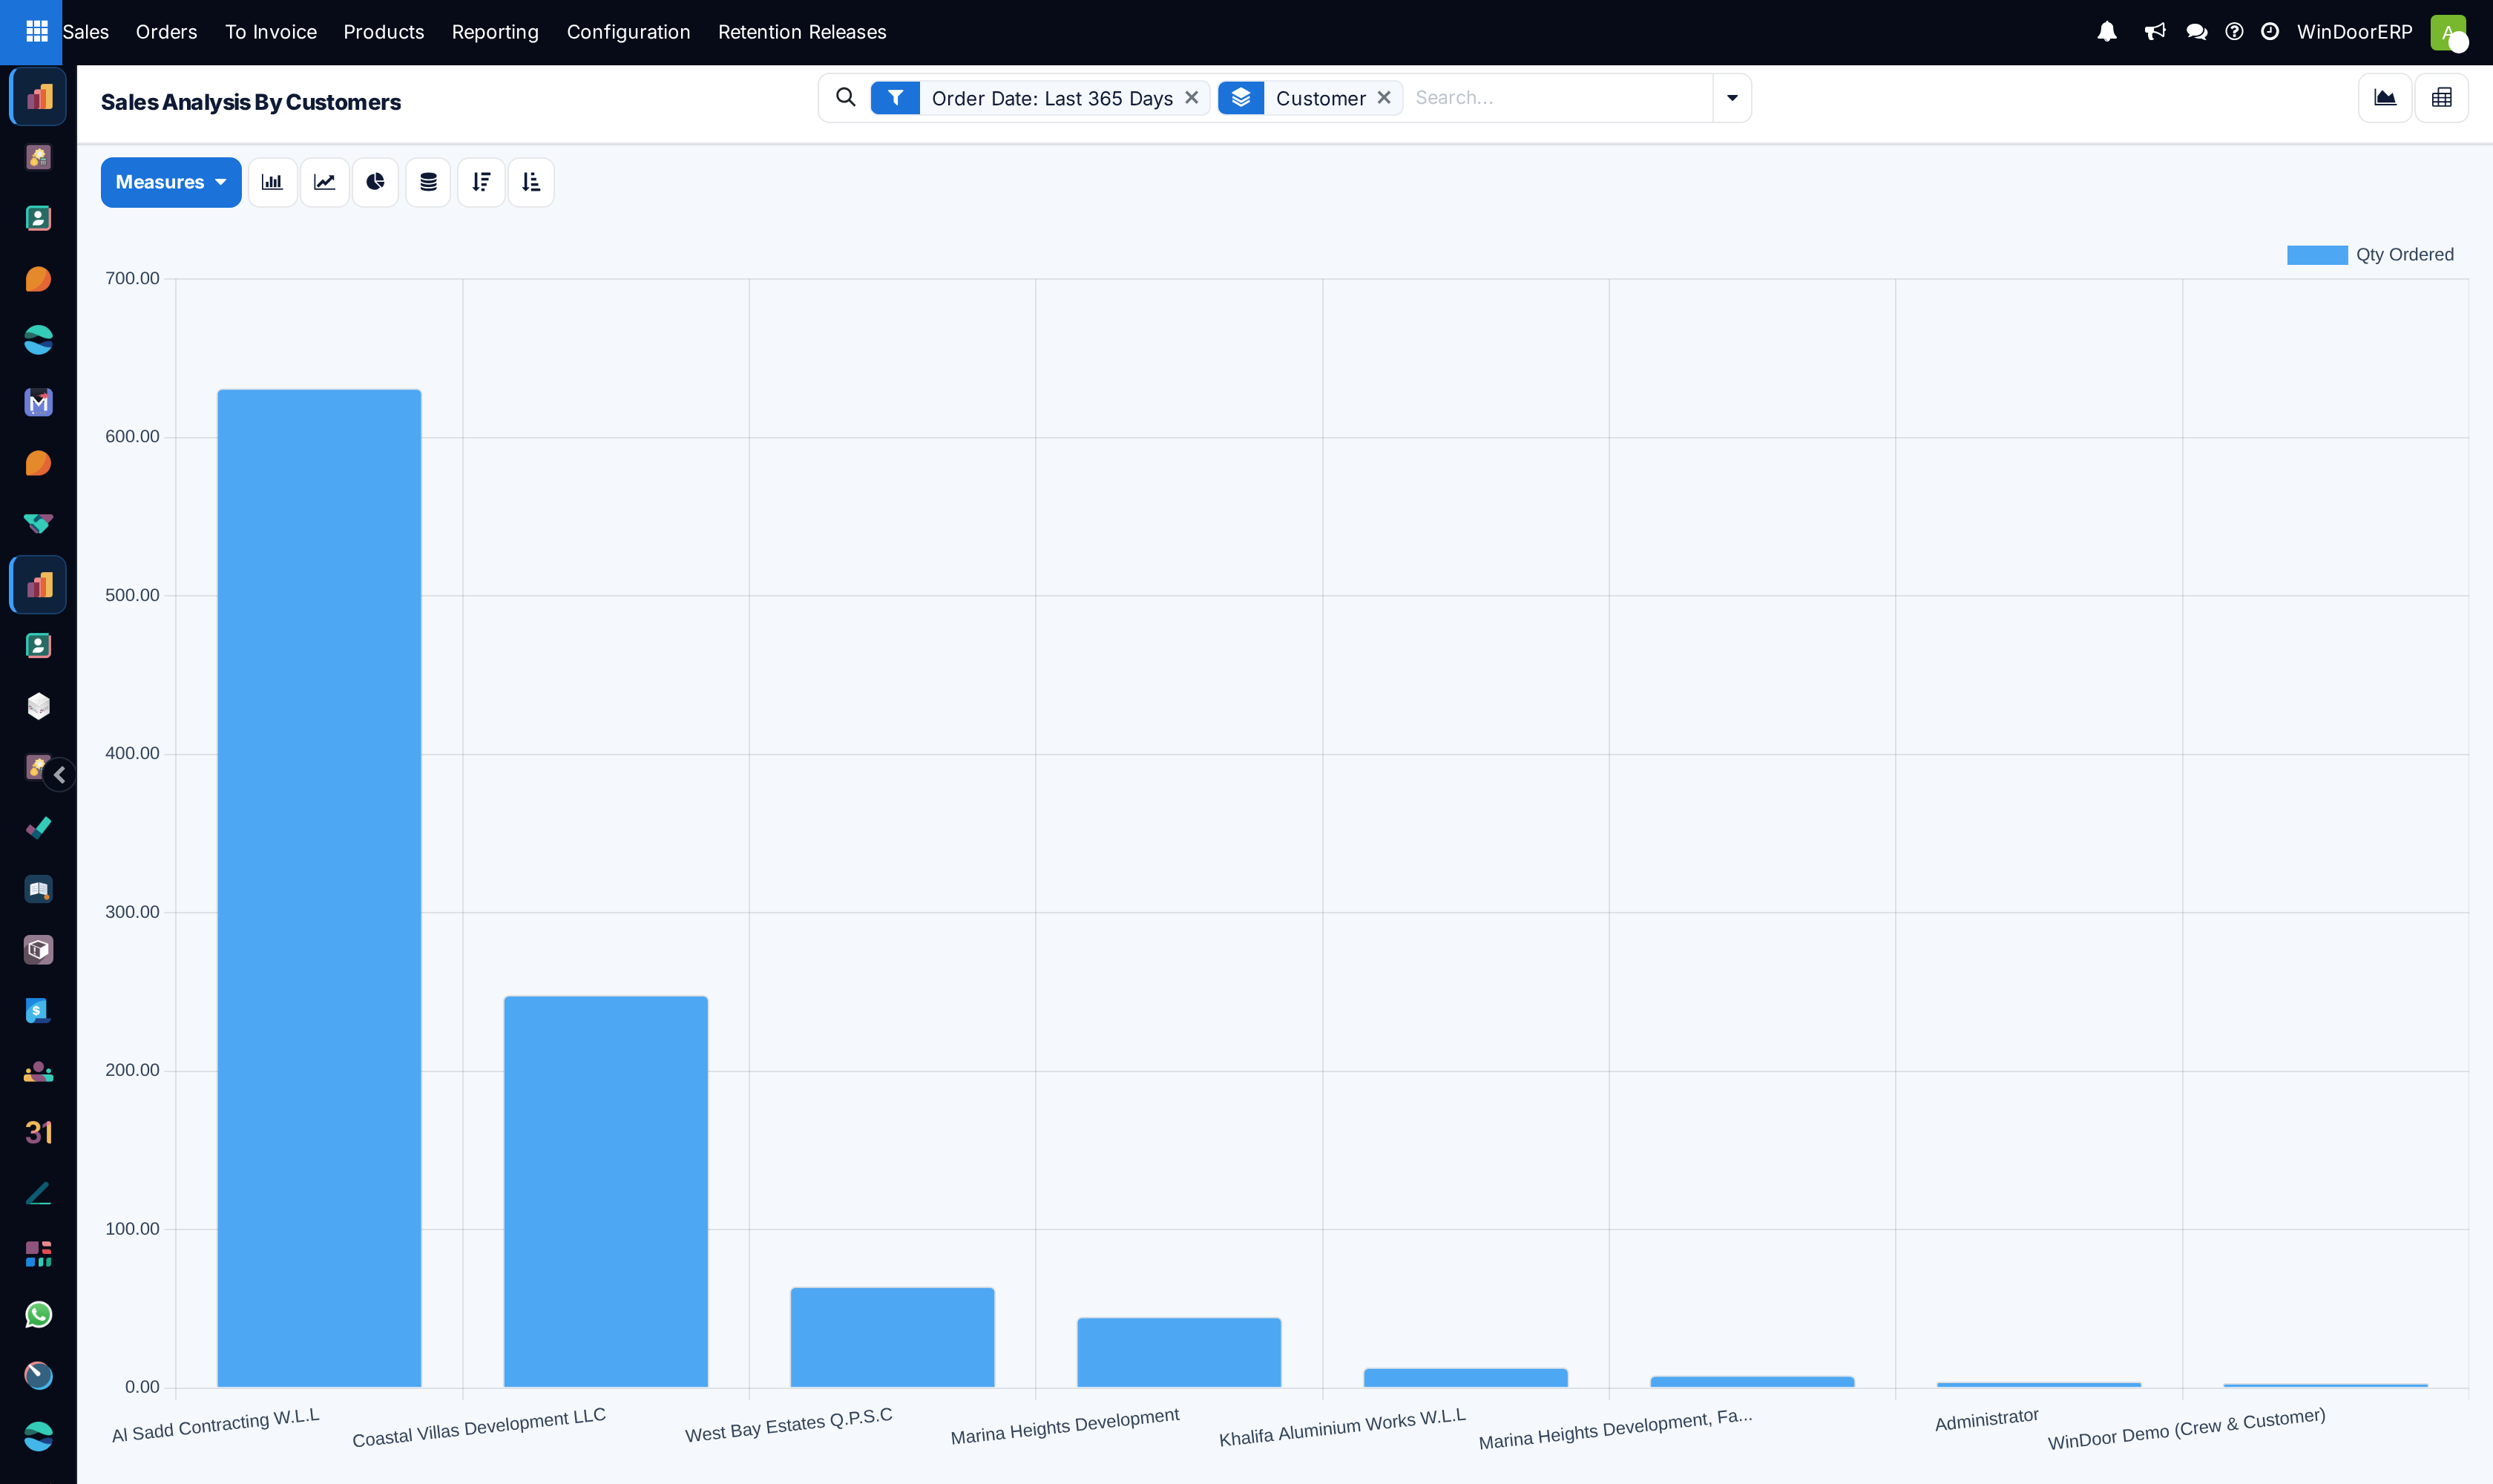This screenshot has height=1484, width=2493.
Task: Open the Reporting menu
Action: tap(495, 32)
